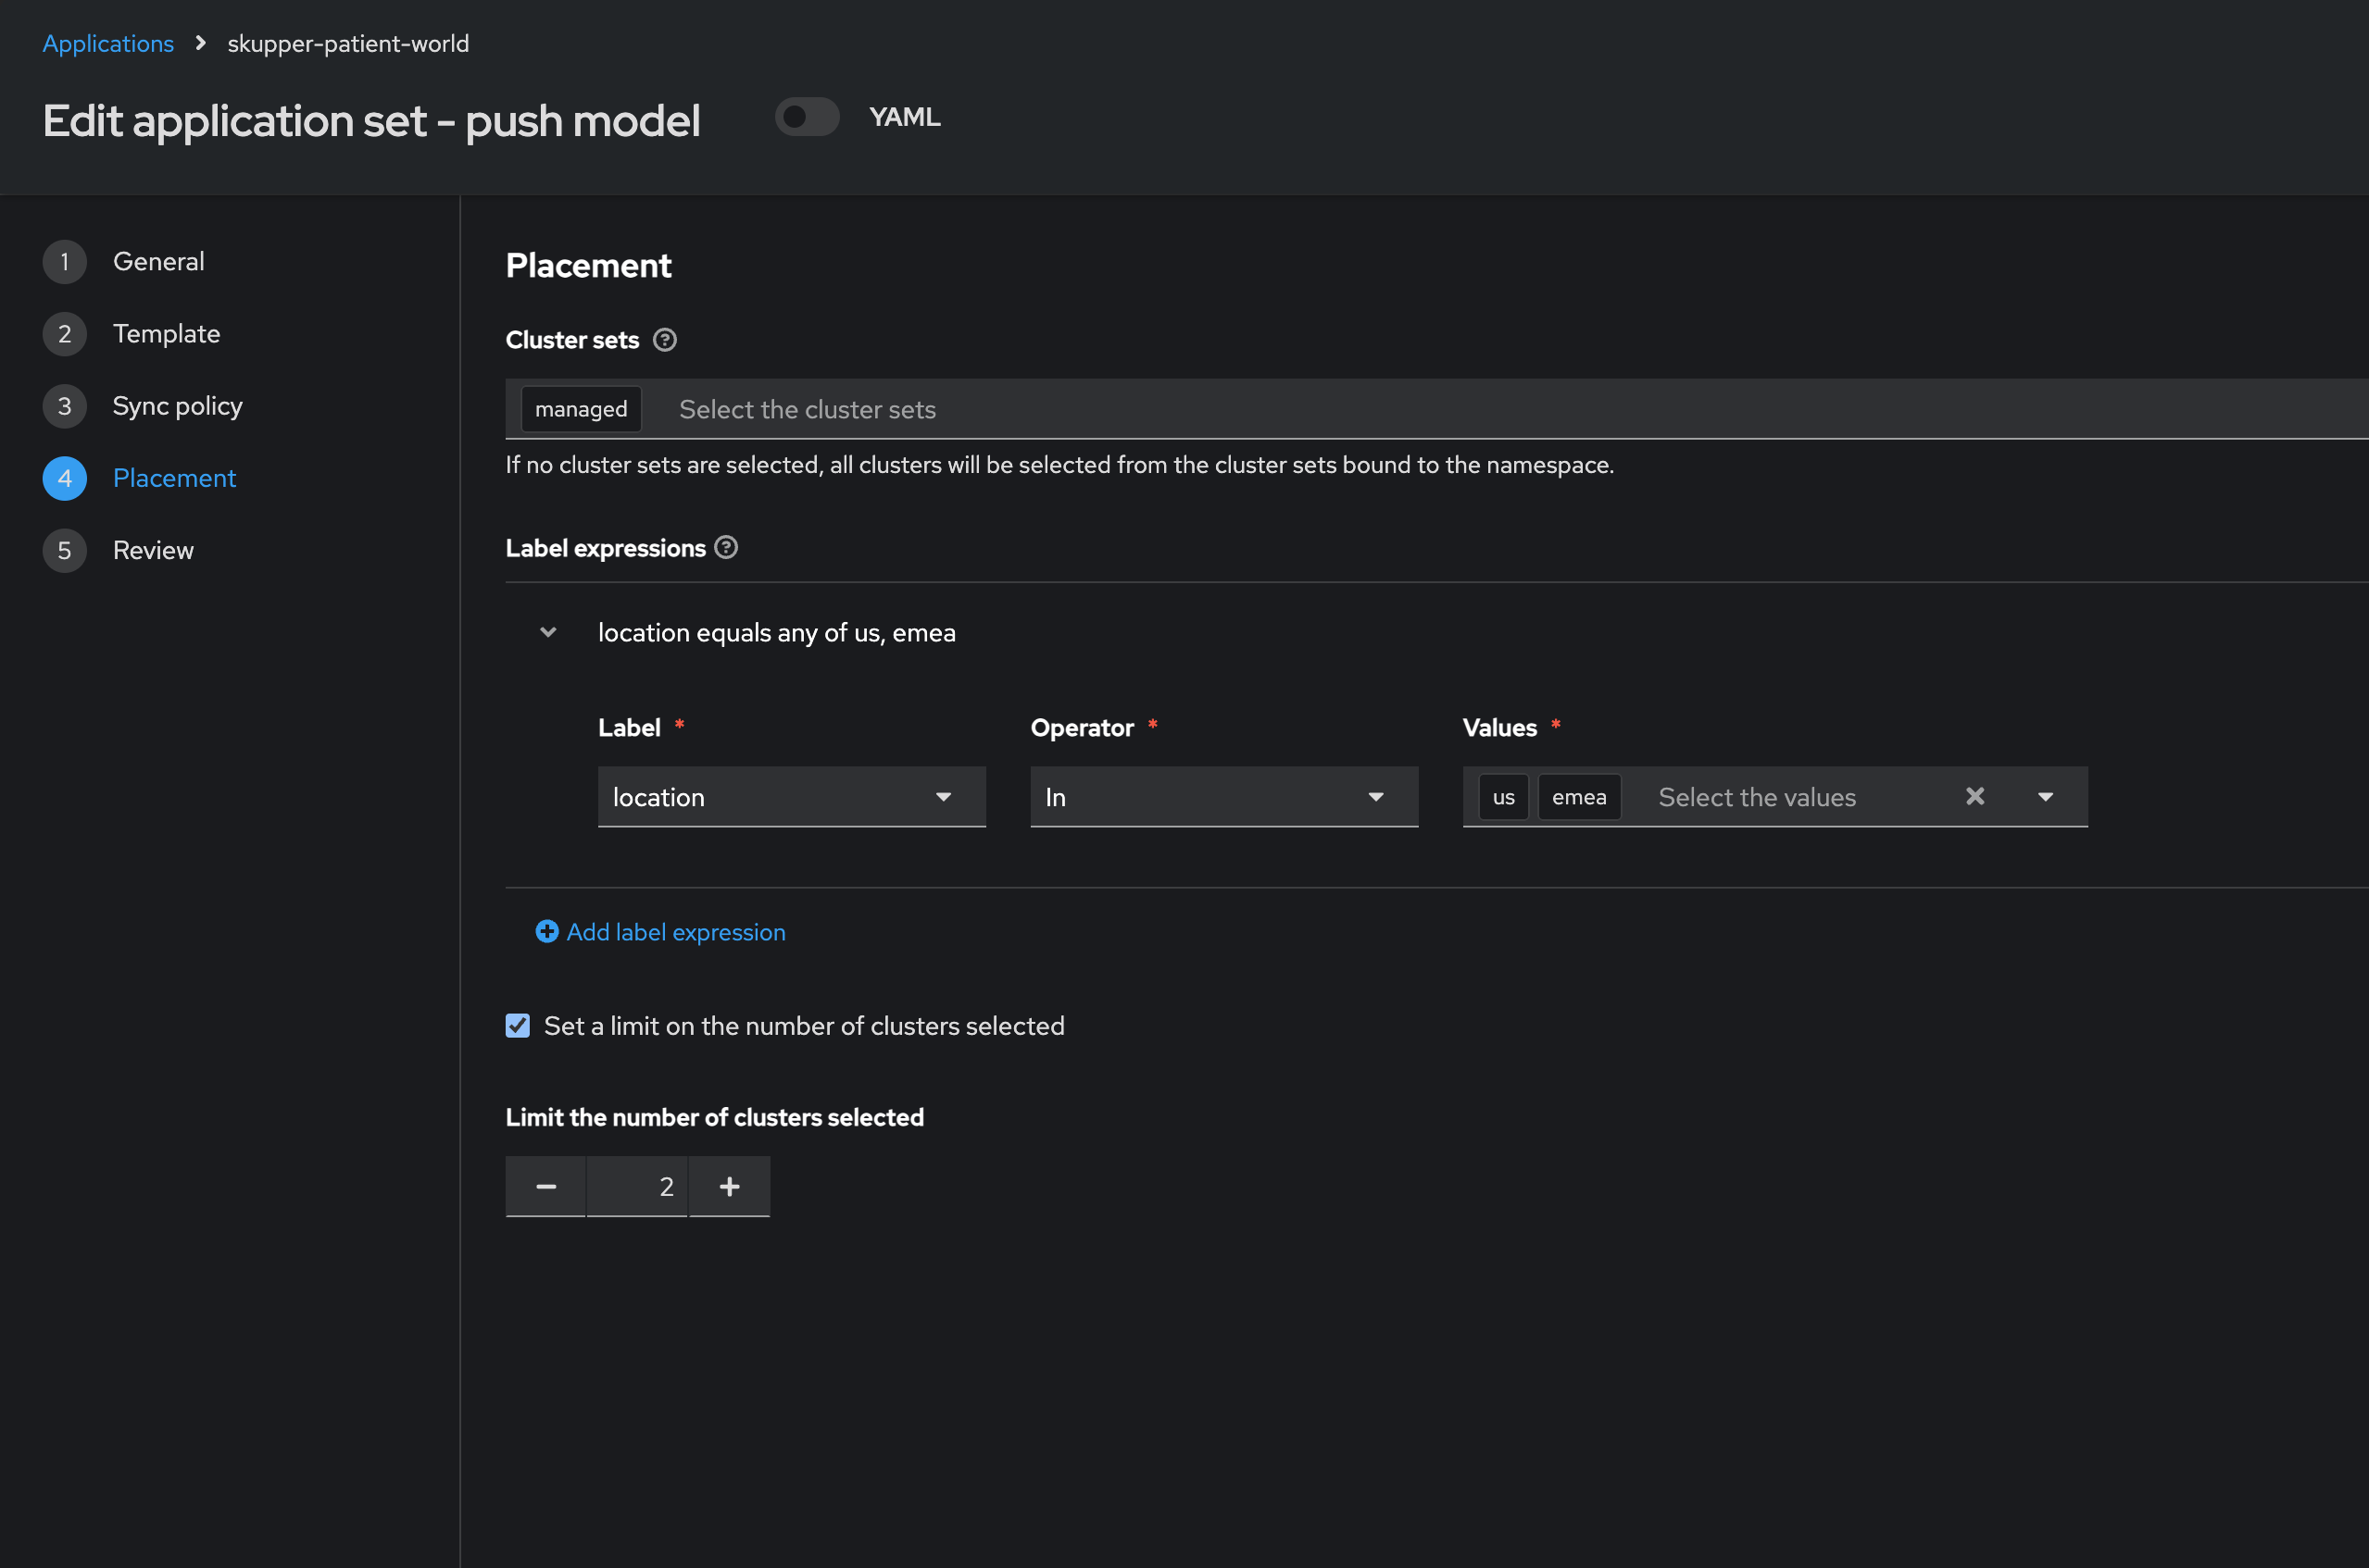Click the step 1 General number circle

tap(65, 262)
